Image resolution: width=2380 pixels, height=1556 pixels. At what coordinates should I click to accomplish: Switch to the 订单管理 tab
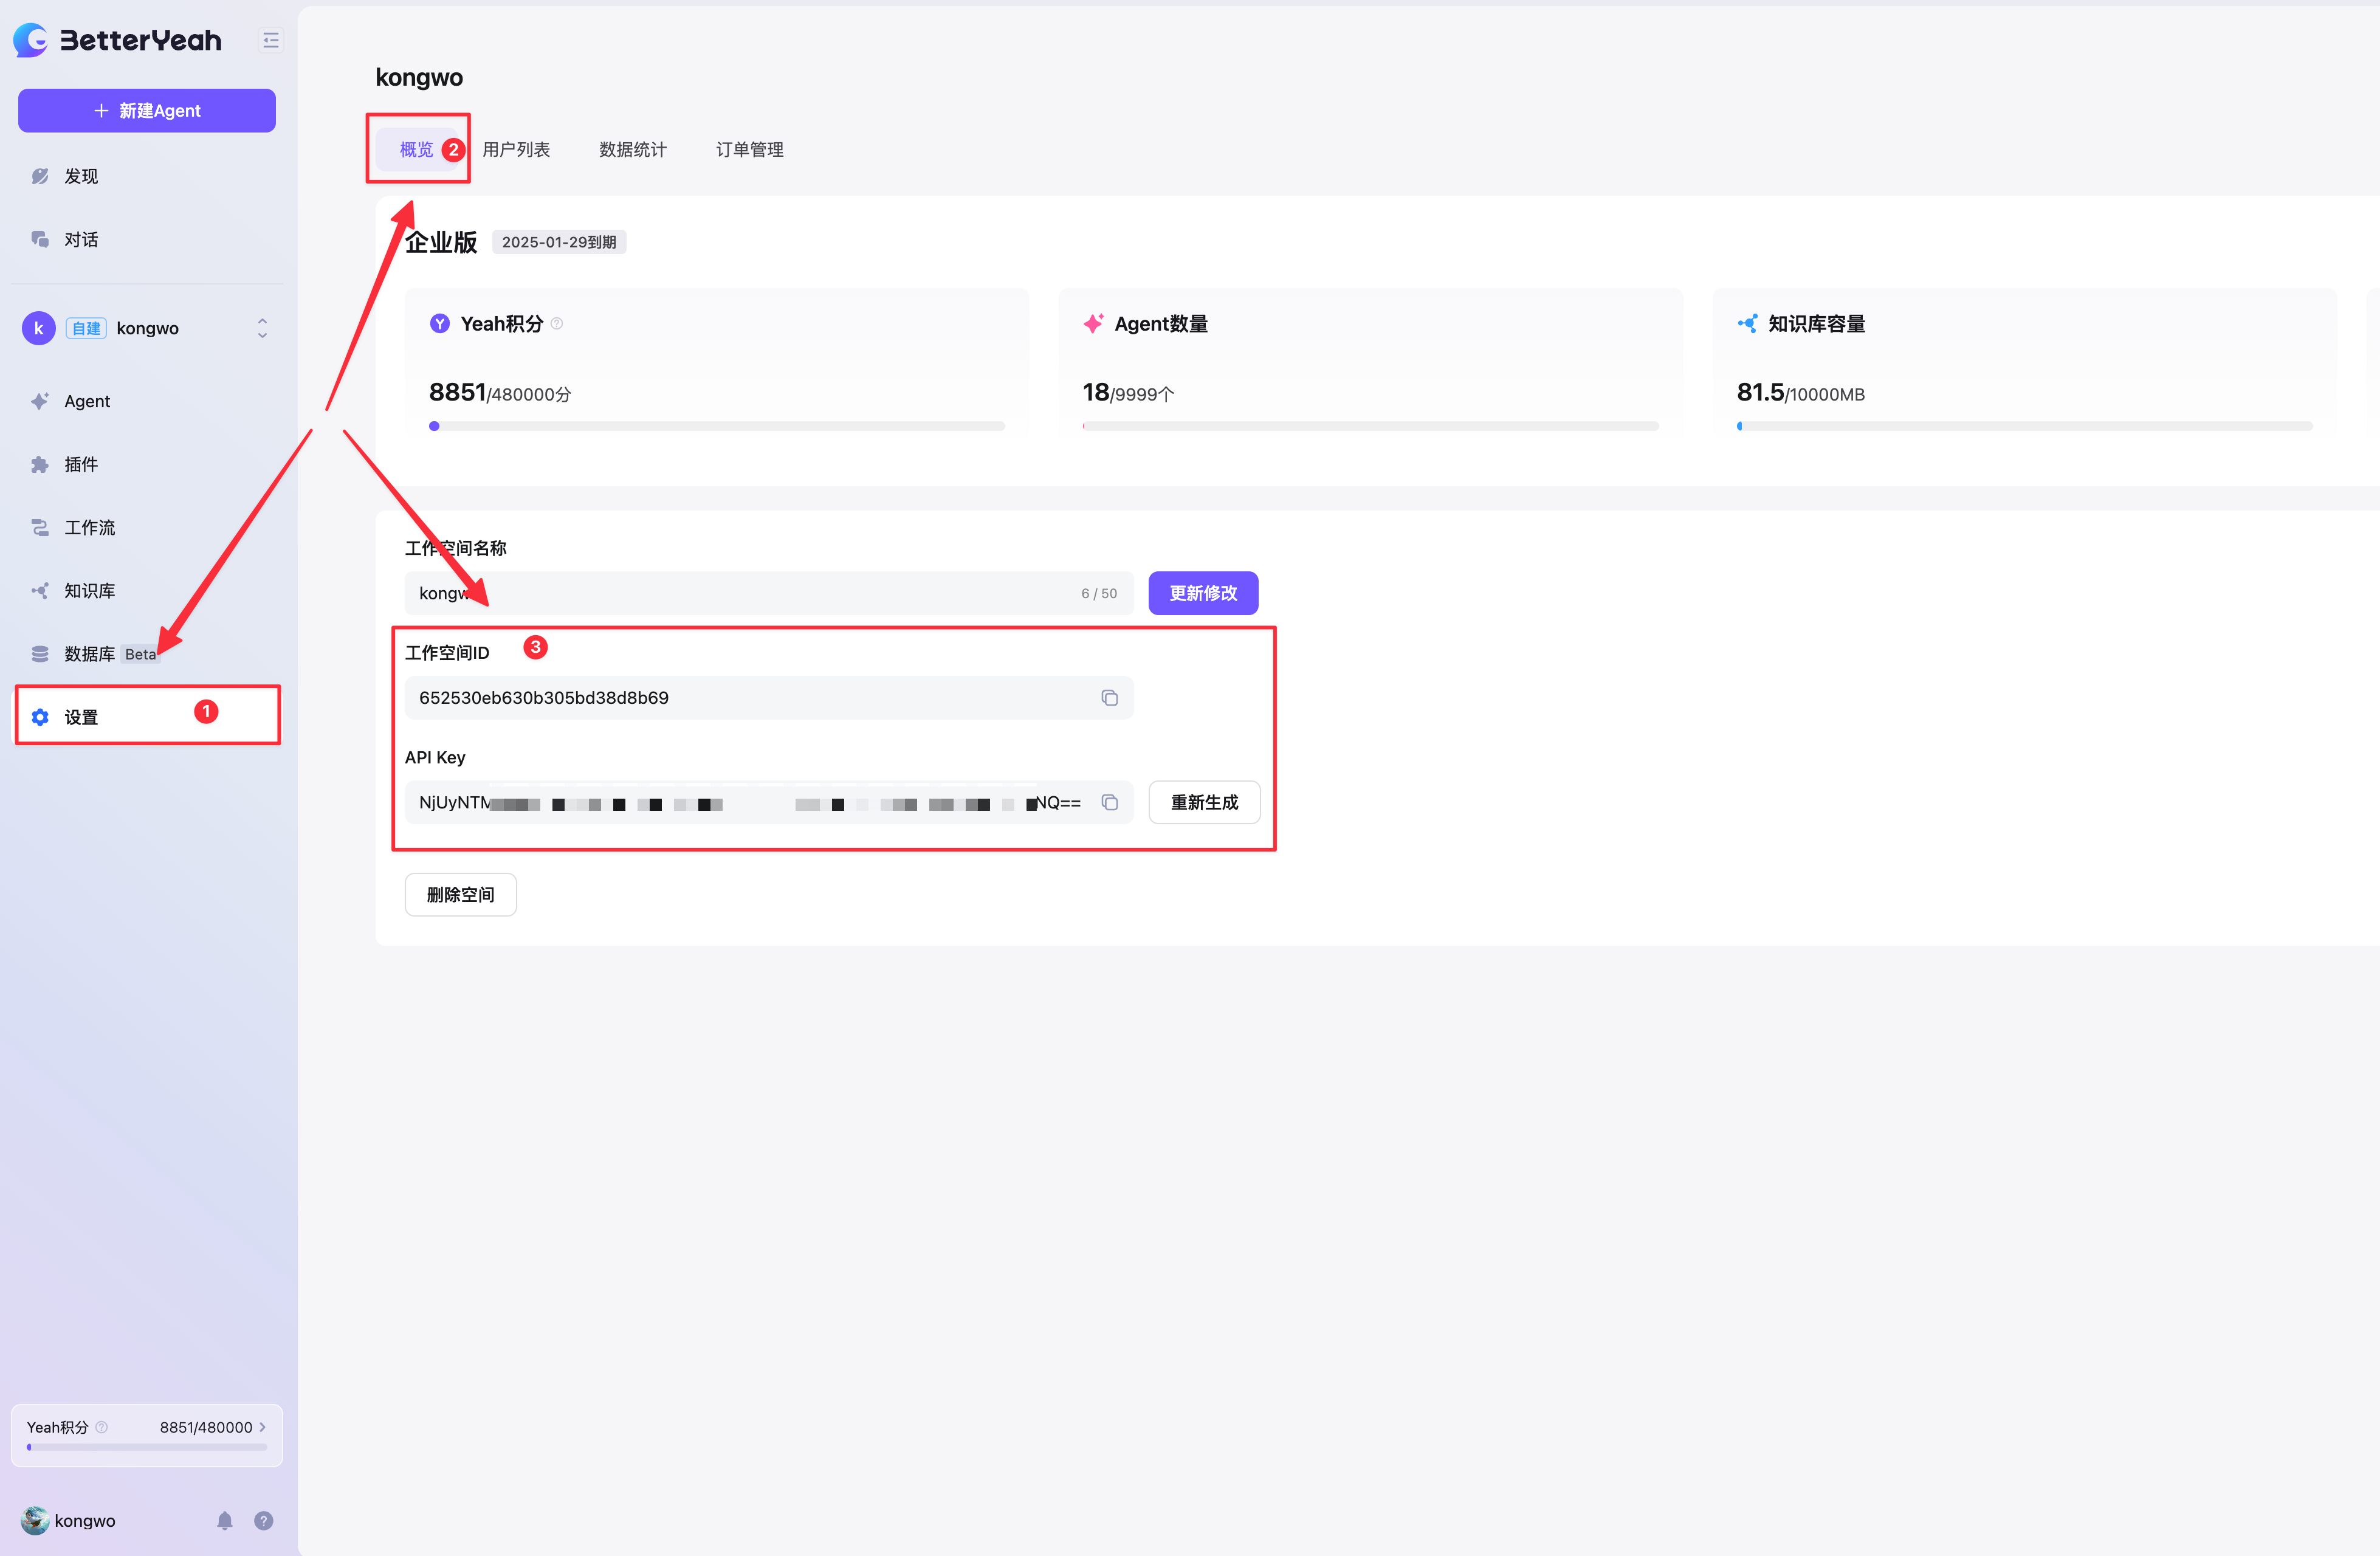tap(750, 149)
